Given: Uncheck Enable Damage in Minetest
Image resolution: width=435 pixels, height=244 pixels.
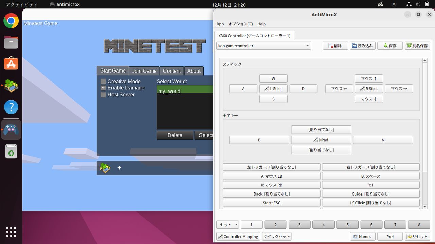Looking at the screenshot, I should coord(103,88).
